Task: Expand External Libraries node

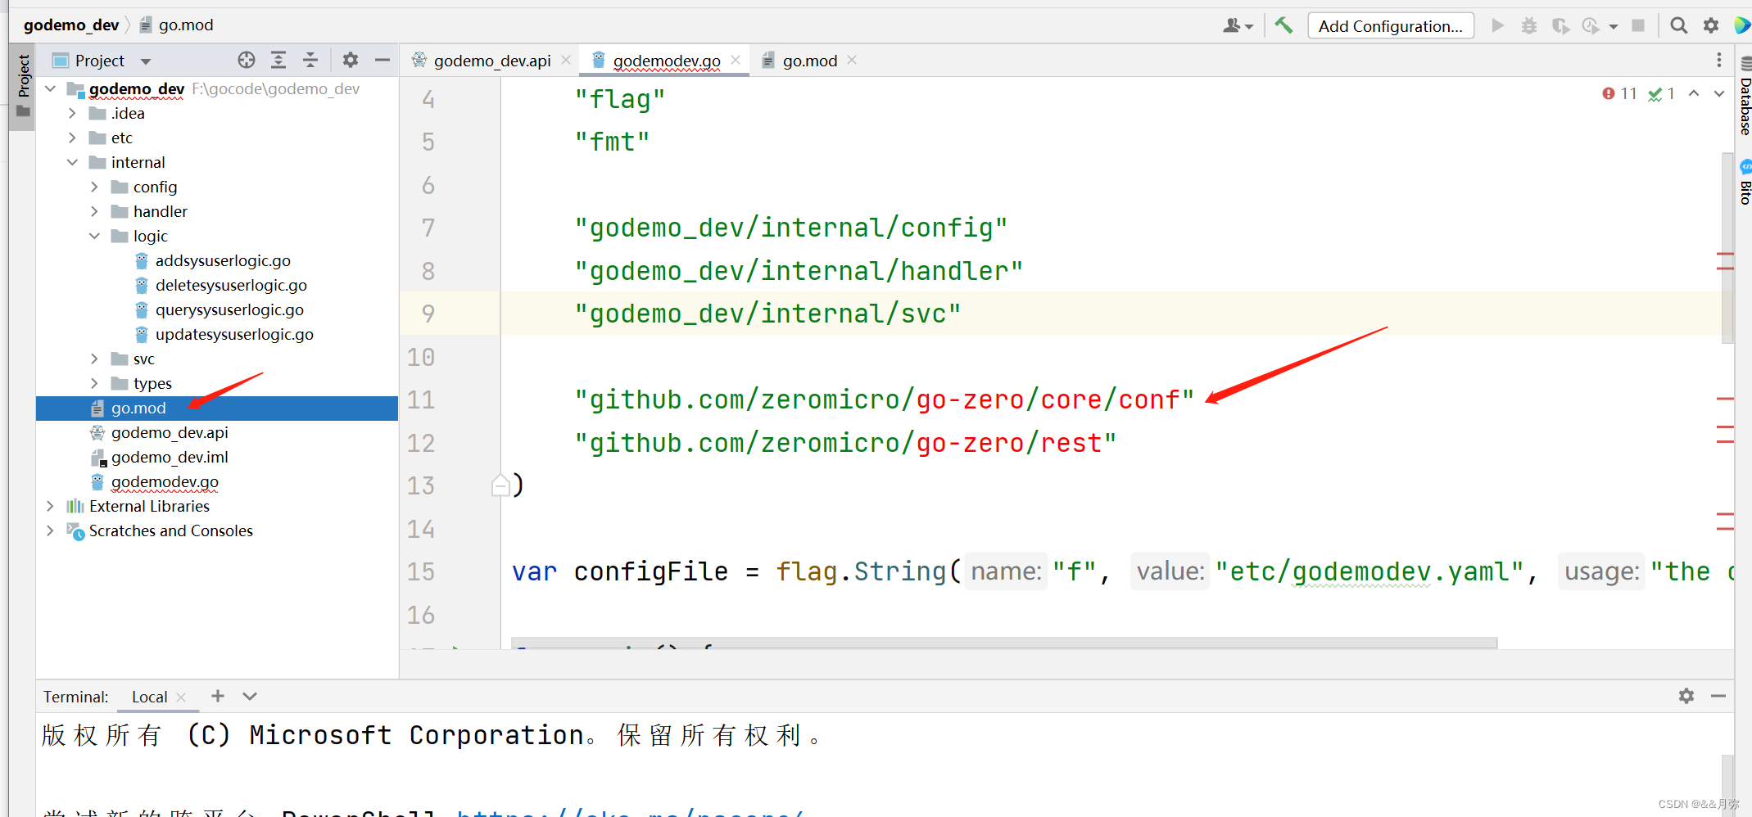Action: pos(51,506)
